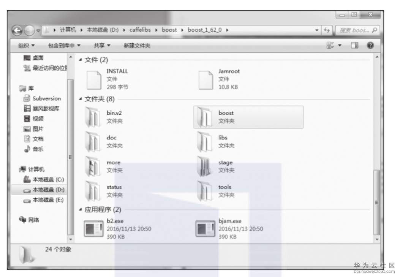400x277 pixels.
Task: Select the status folder icon
Action: pyautogui.click(x=92, y=191)
